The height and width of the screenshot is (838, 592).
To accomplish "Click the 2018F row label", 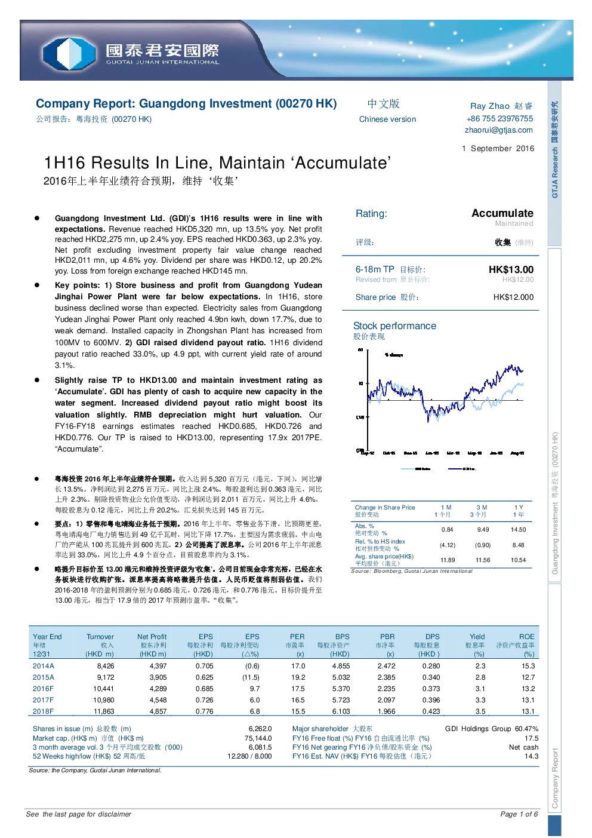I will [x=44, y=711].
